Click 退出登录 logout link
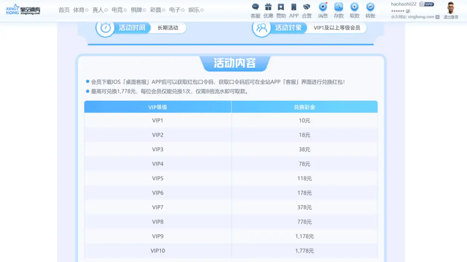 451,17
